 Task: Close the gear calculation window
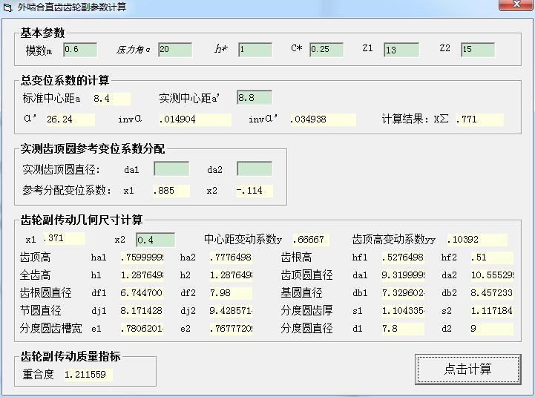pyautogui.click(x=516, y=4)
